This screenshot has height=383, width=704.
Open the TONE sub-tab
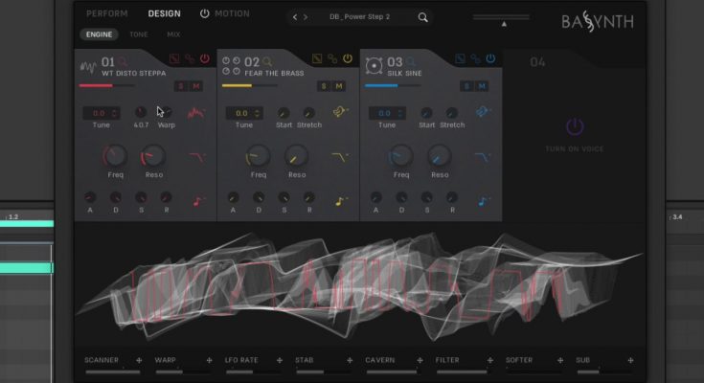(139, 34)
